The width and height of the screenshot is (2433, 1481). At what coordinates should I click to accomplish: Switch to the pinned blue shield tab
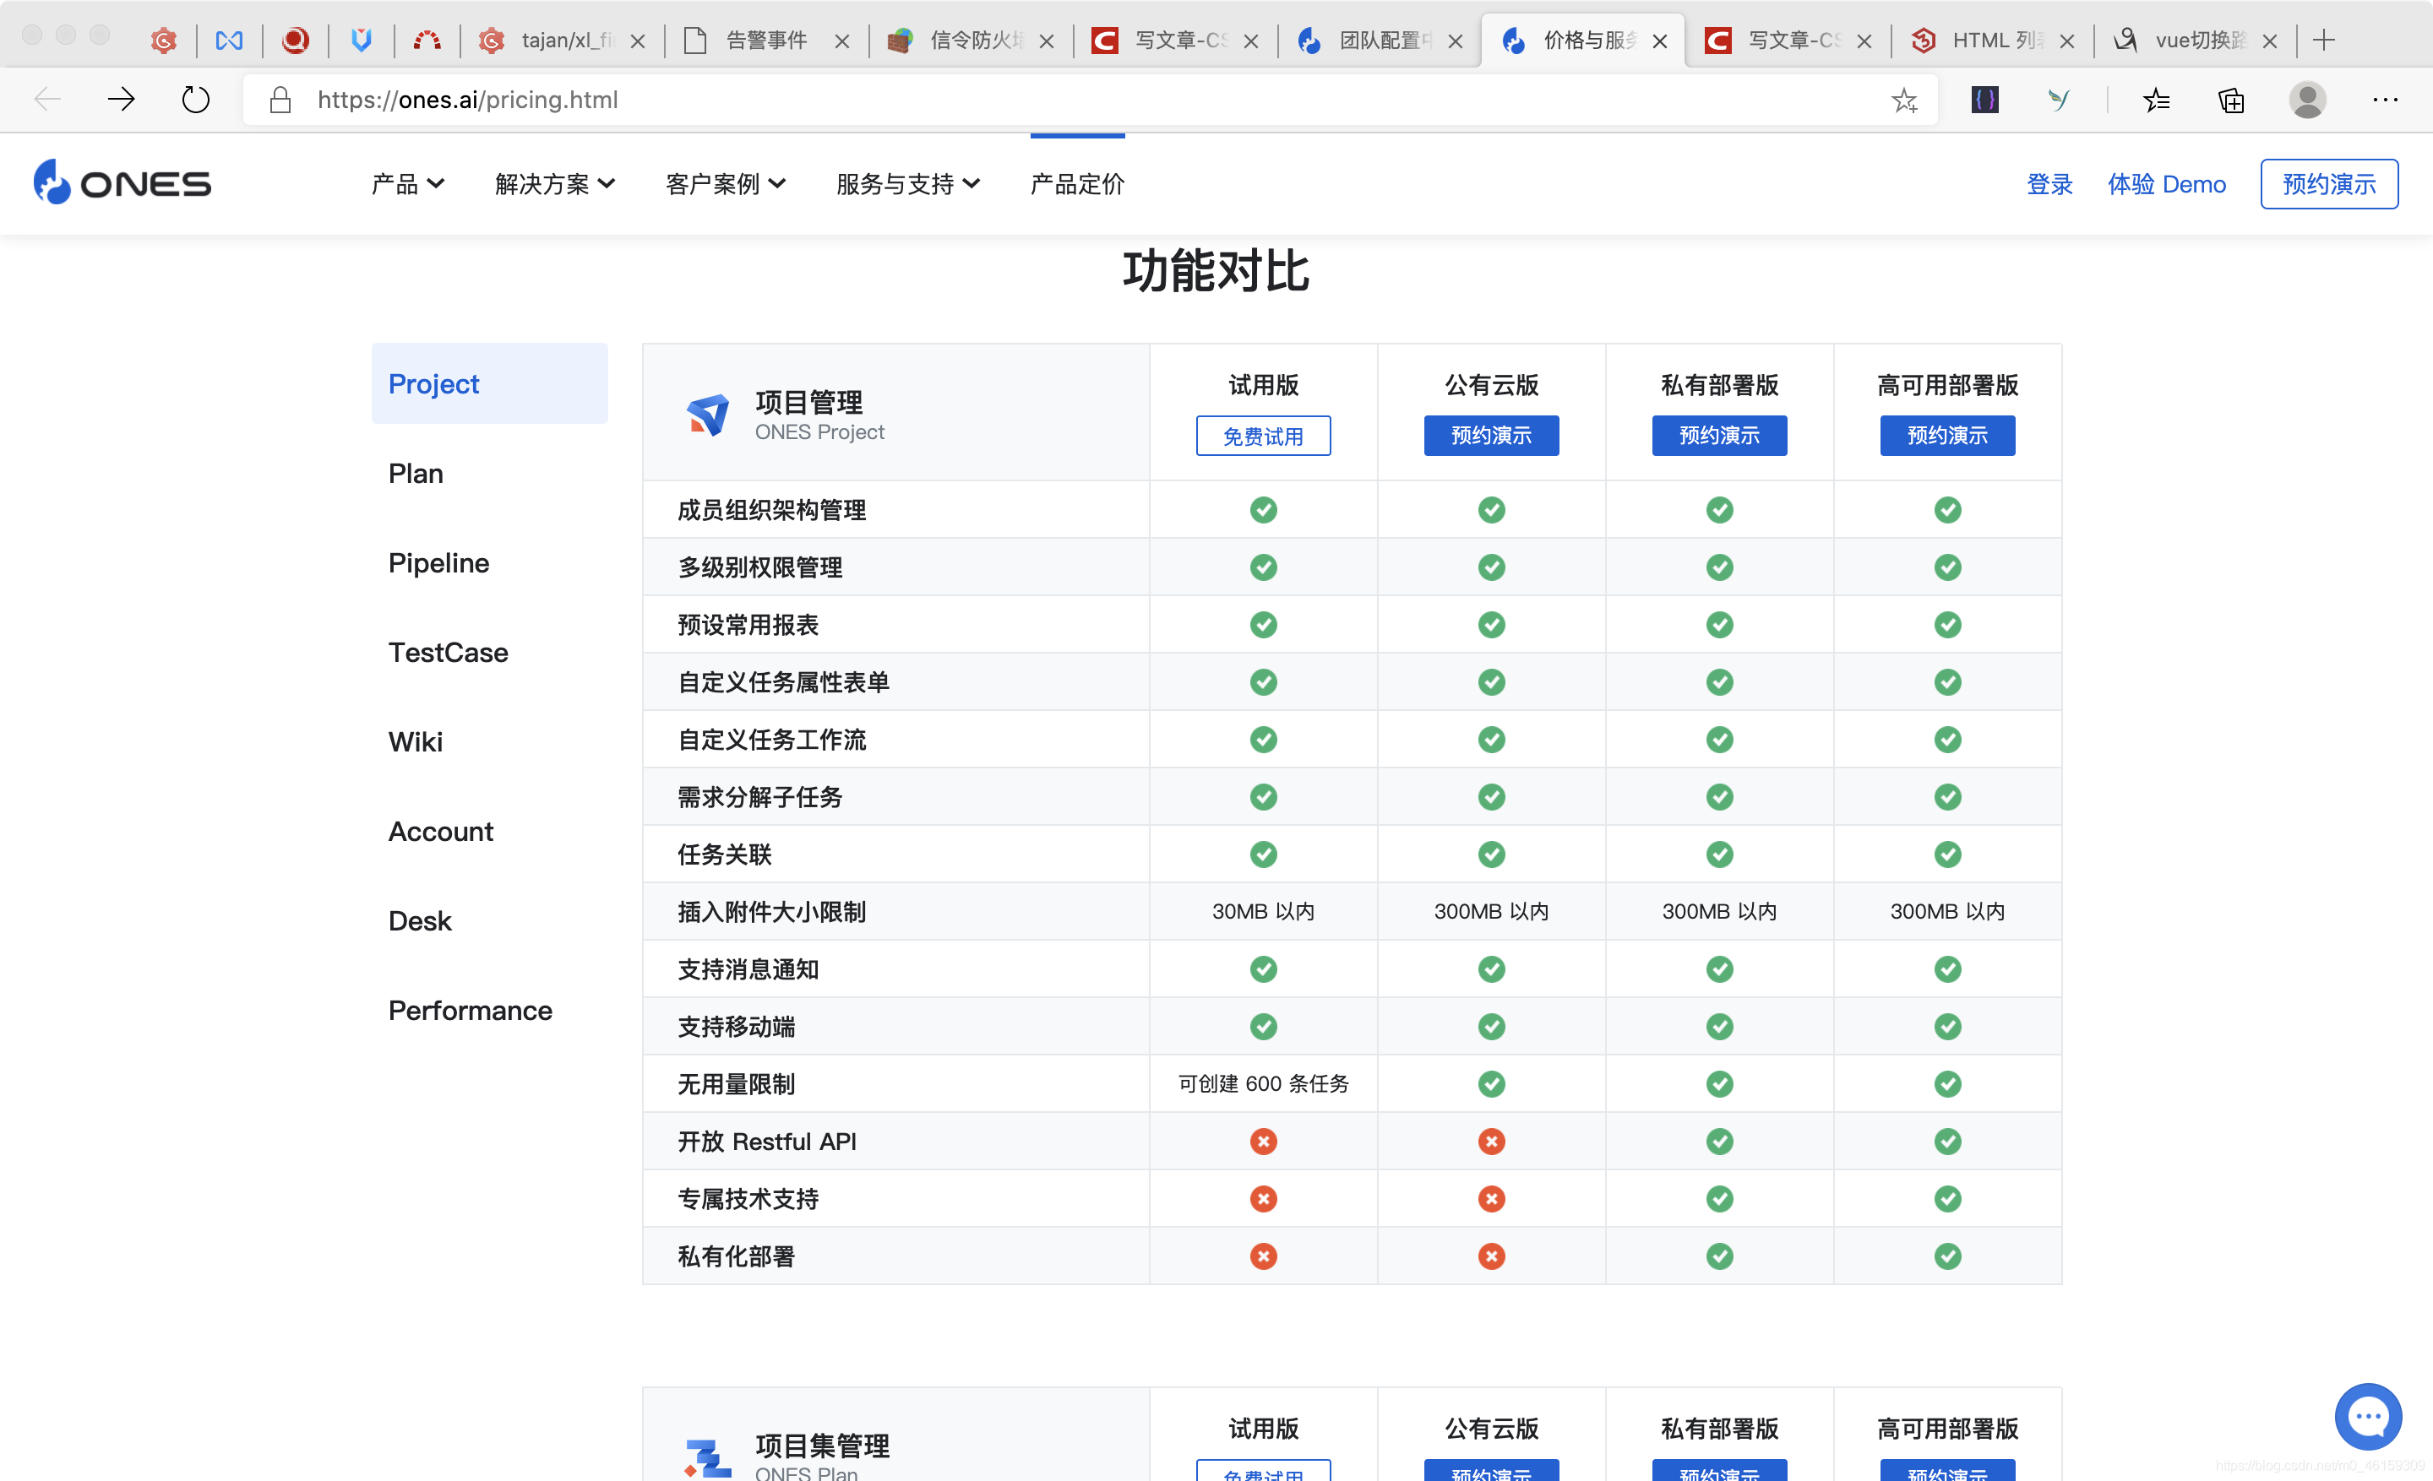(362, 41)
